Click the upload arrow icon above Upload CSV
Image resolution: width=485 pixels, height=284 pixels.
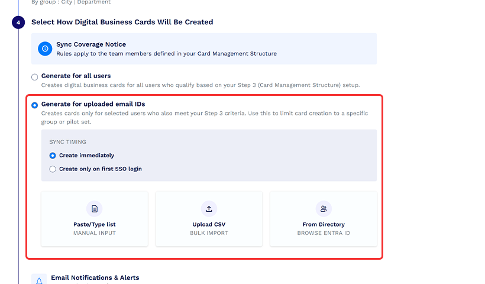[209, 208]
